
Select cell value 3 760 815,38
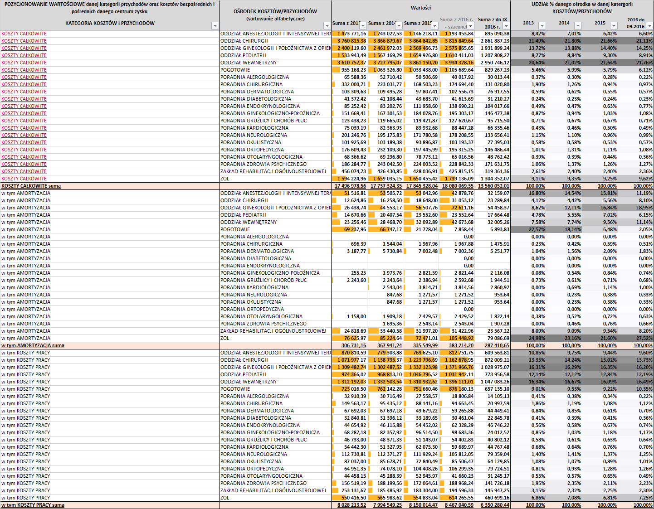tap(349, 41)
